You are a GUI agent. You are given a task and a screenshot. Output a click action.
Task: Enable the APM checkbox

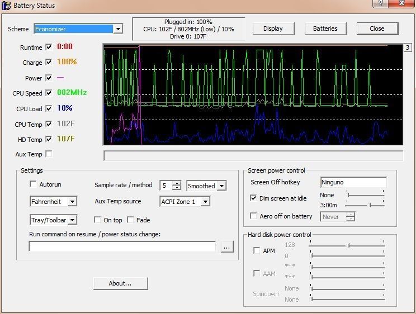(257, 250)
